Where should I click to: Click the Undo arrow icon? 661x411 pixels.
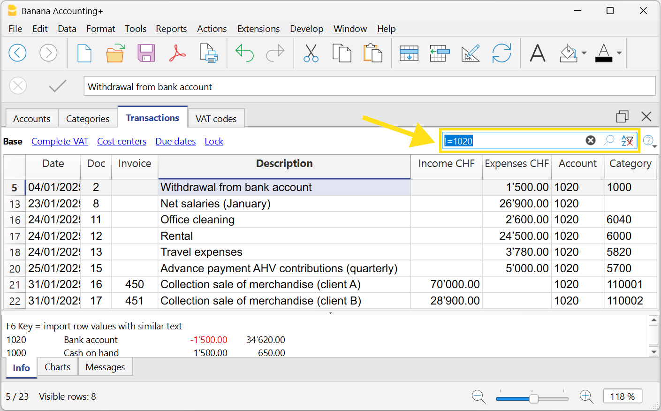click(244, 53)
